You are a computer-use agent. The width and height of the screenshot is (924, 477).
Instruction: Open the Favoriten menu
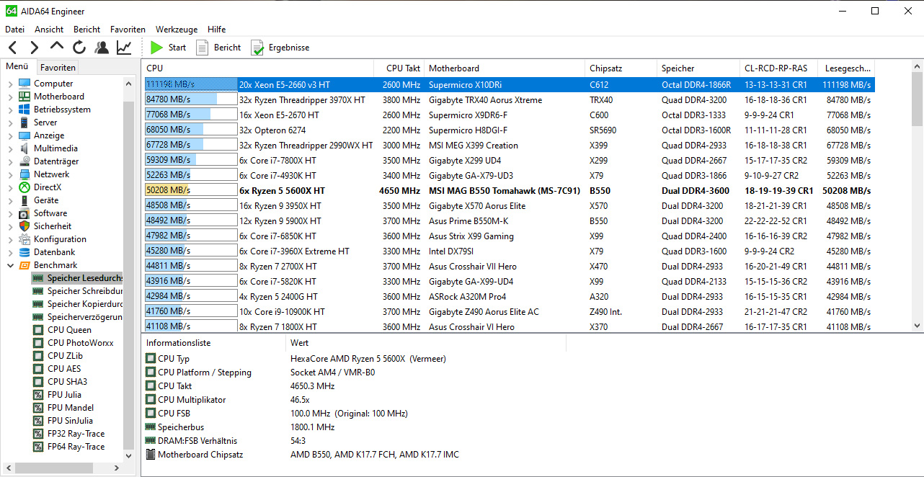(x=128, y=30)
